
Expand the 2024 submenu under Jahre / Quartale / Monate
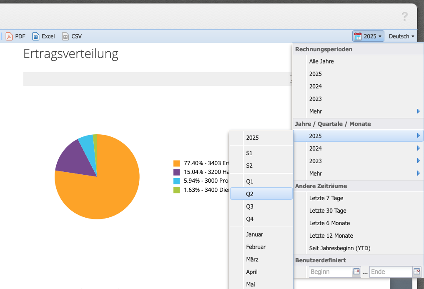pyautogui.click(x=316, y=148)
